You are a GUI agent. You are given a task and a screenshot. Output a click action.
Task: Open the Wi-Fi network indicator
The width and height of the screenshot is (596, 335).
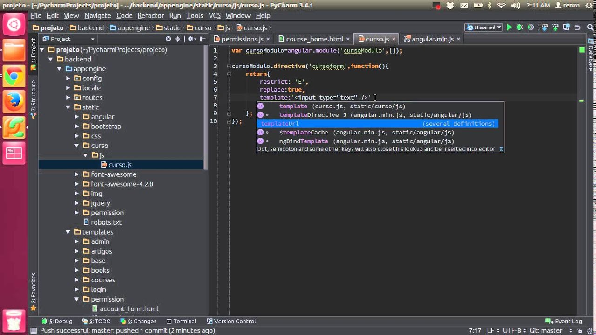point(501,6)
